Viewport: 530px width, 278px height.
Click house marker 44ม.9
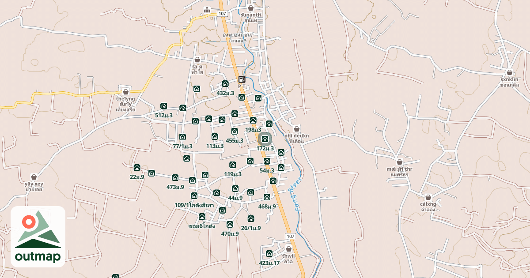pos(235,188)
